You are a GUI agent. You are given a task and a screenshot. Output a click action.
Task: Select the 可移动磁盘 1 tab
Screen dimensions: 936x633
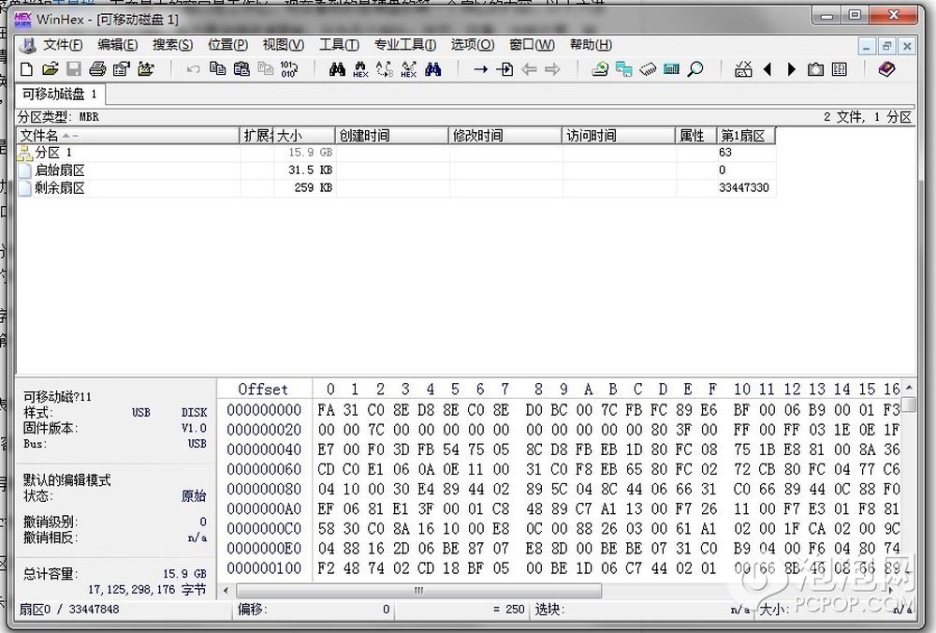(59, 95)
